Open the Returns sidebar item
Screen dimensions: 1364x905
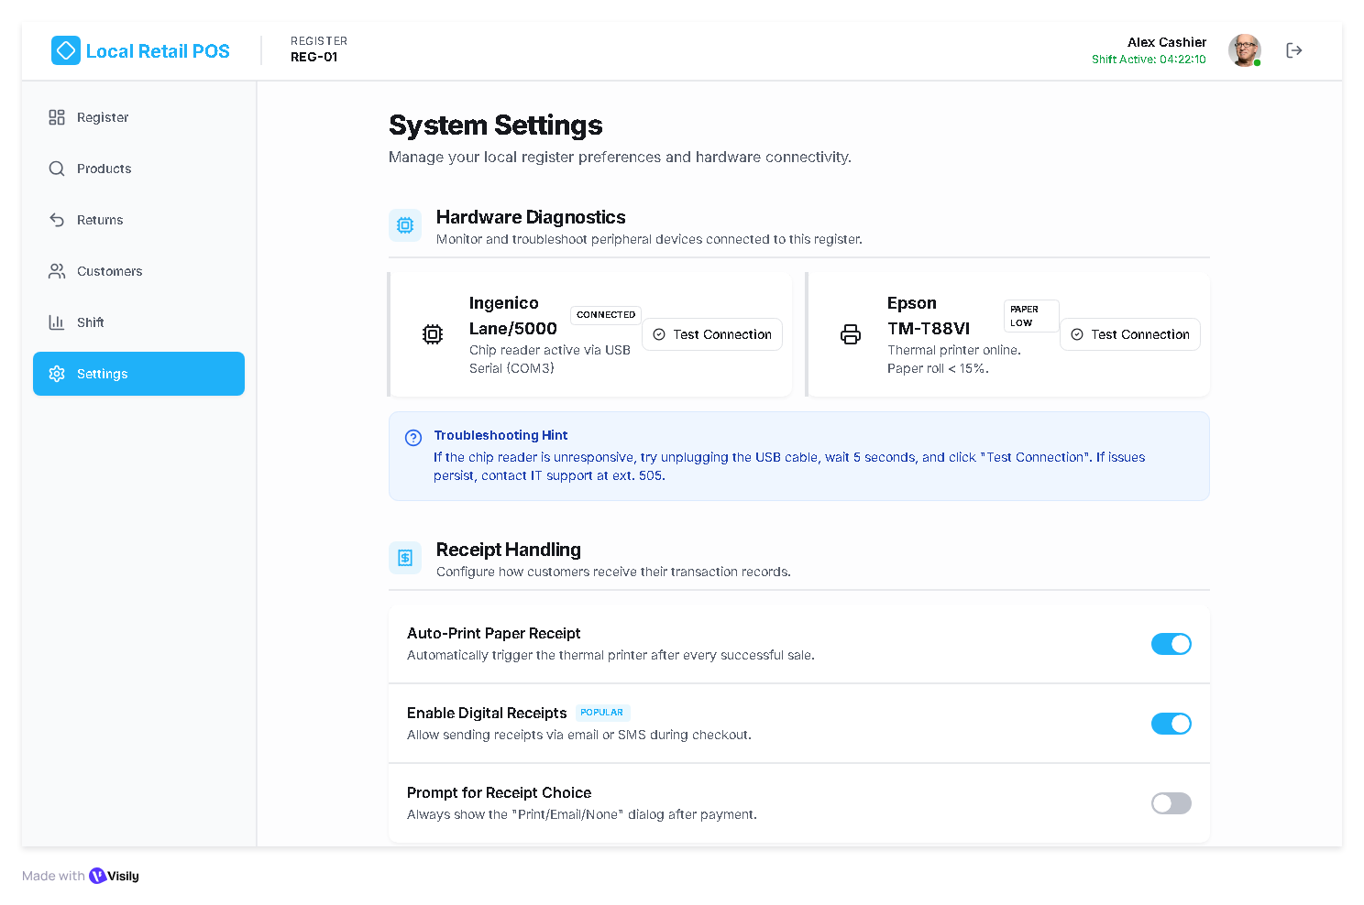(100, 220)
